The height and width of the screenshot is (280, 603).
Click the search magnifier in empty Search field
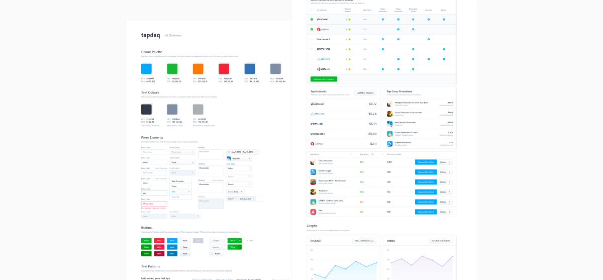pyautogui.click(x=249, y=176)
